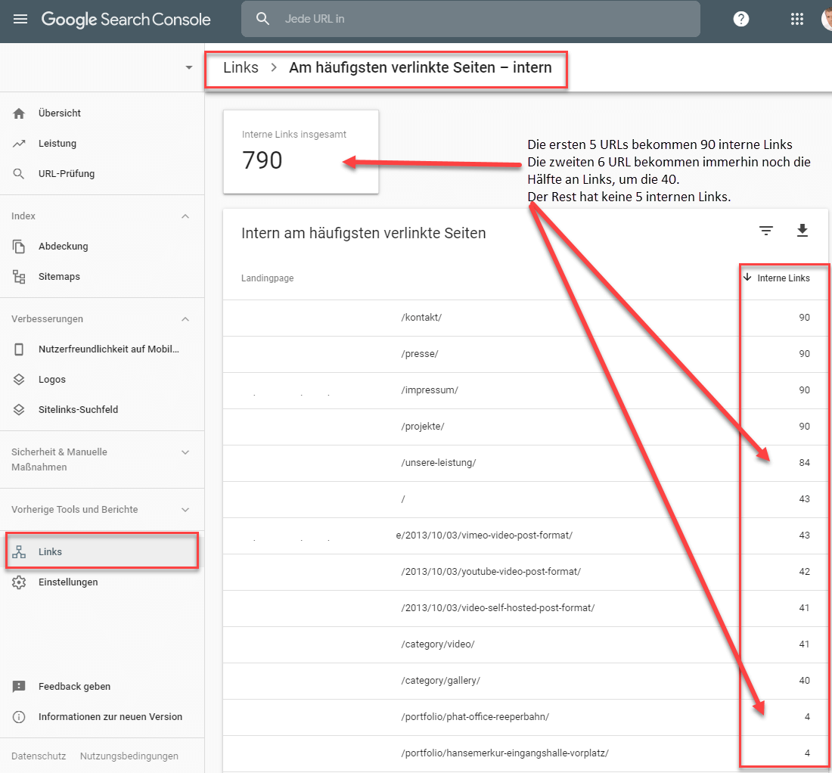Click the Einstellungen gear icon
This screenshot has width=832, height=773.
[19, 582]
